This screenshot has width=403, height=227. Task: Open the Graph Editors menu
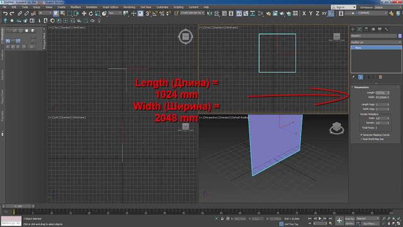coord(111,7)
